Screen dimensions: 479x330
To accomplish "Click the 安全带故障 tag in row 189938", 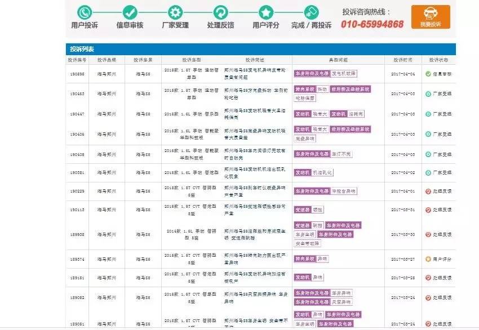I will (x=307, y=244).
